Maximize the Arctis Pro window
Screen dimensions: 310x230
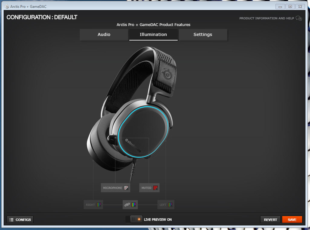[x=290, y=7]
